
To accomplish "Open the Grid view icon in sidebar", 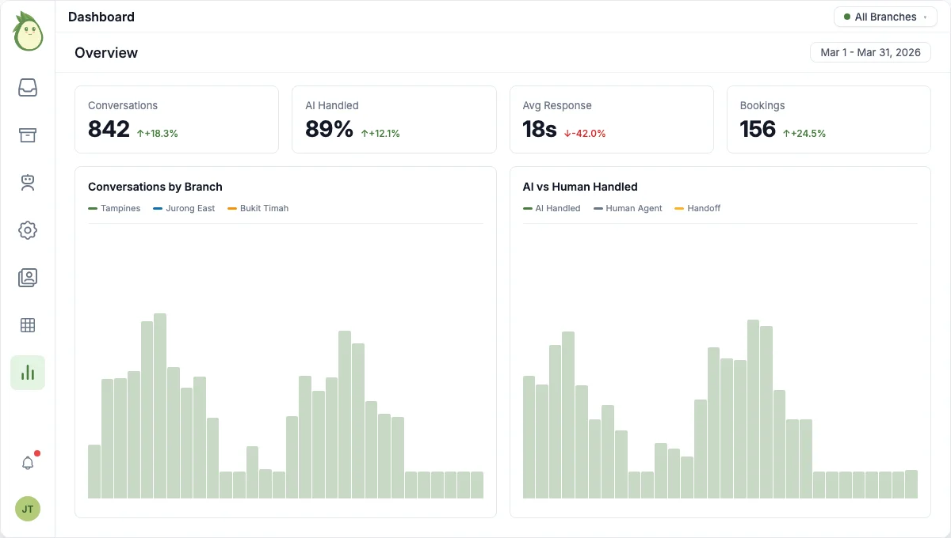I will point(27,325).
